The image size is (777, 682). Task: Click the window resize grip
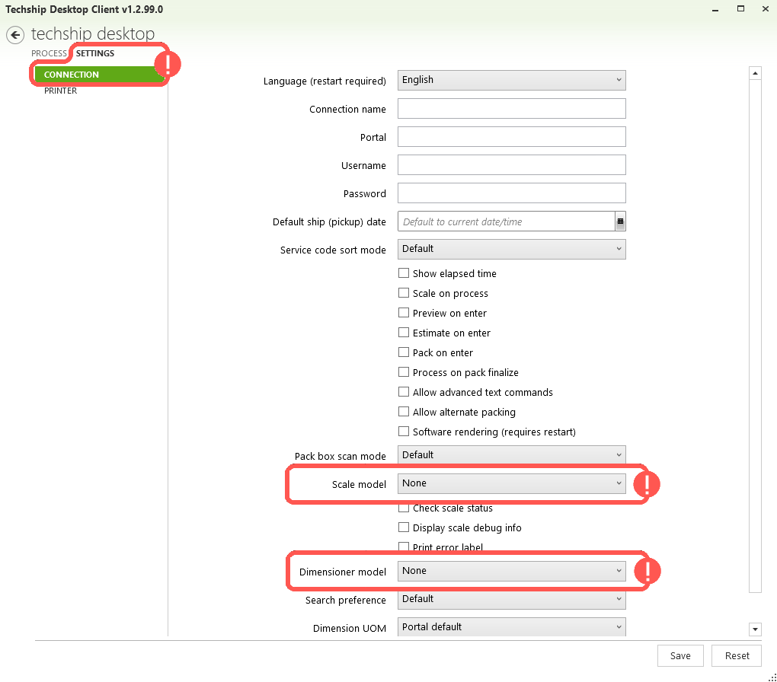pyautogui.click(x=772, y=677)
